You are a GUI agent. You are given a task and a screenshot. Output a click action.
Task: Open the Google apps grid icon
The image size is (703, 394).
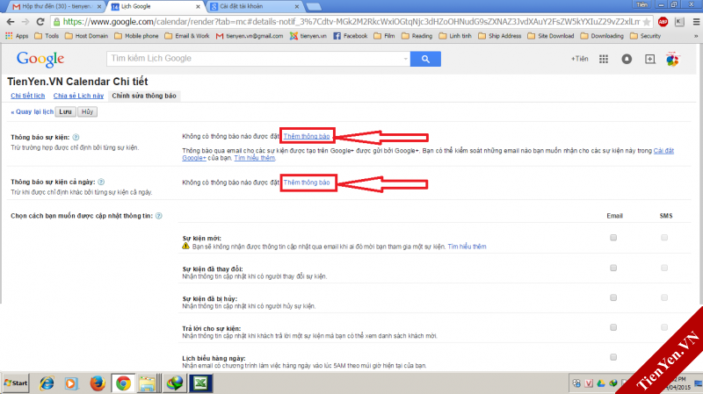pyautogui.click(x=604, y=59)
